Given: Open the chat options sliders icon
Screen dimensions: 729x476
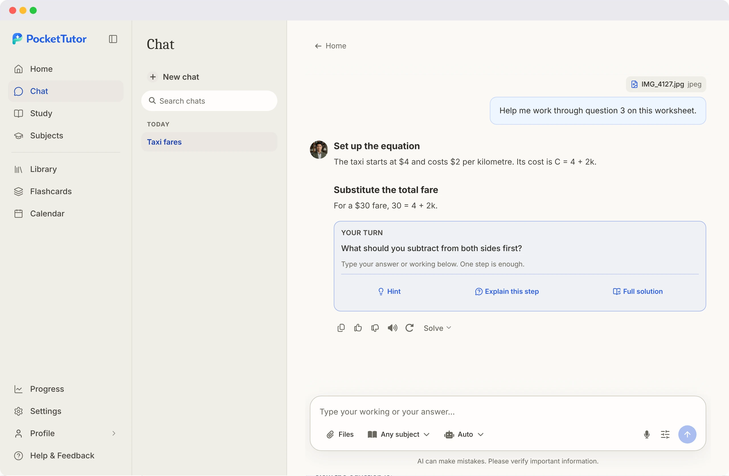Looking at the screenshot, I should point(665,434).
